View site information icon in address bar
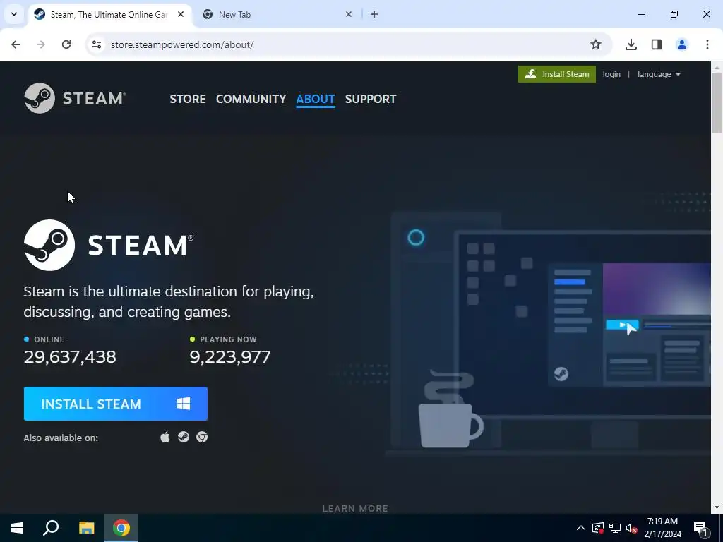The height and width of the screenshot is (542, 723). pos(97,44)
